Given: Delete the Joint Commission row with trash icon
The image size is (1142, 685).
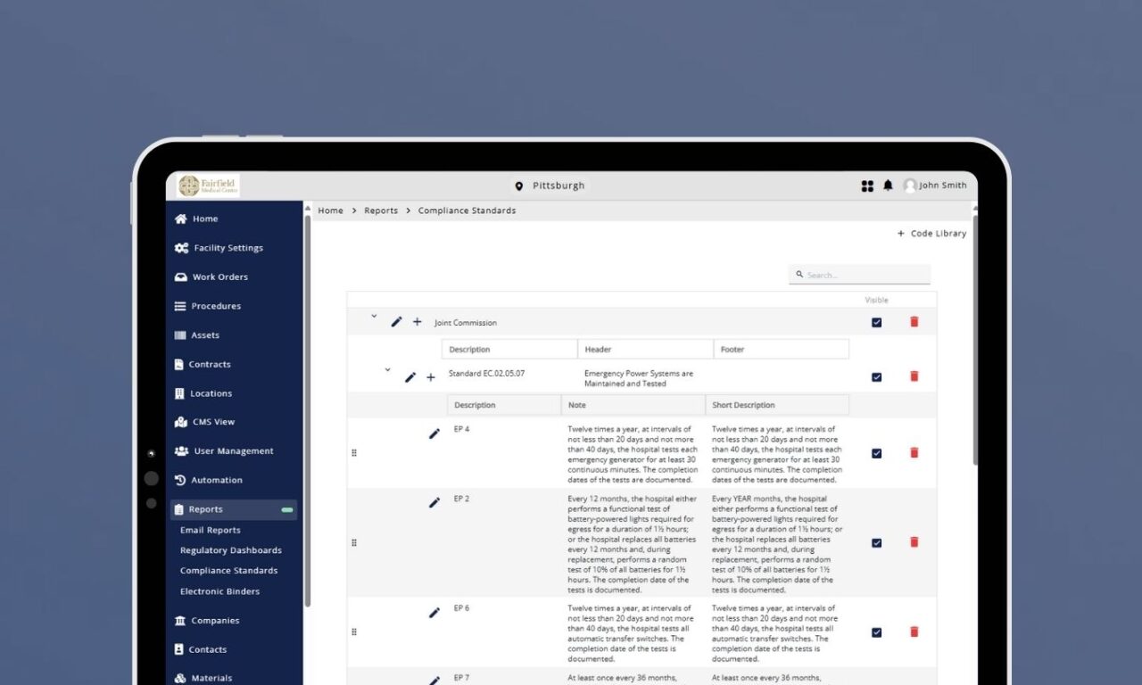Looking at the screenshot, I should (914, 322).
